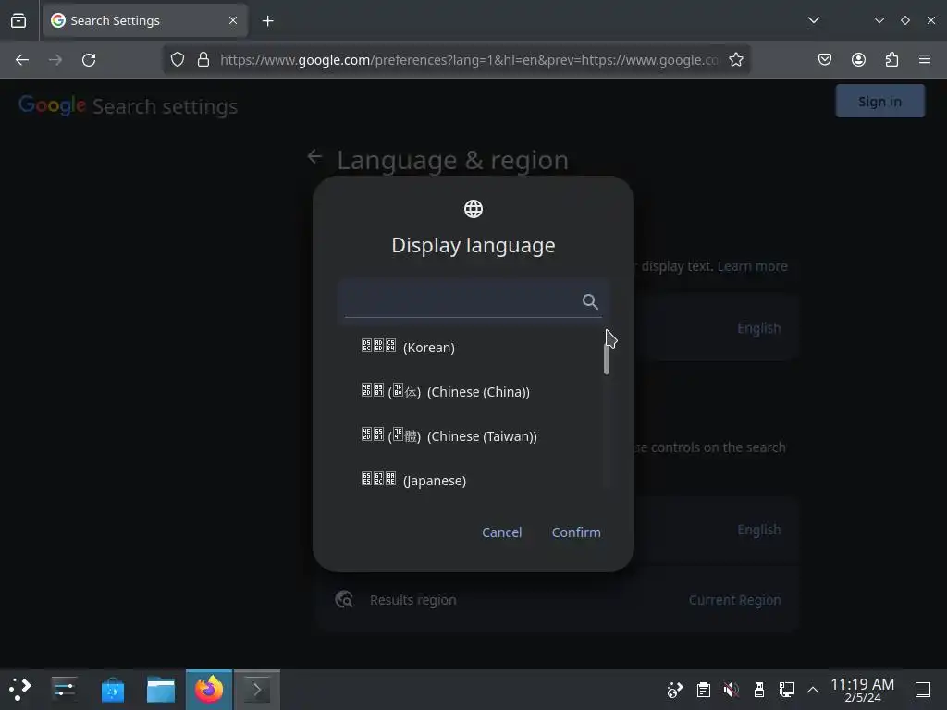Click the back arrow beside Language & region

(314, 157)
